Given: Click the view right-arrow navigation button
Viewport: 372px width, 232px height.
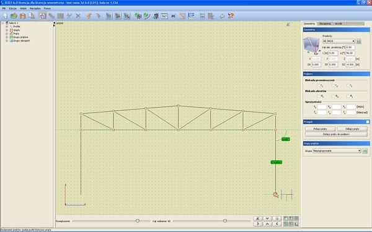Looking at the screenshot, I should point(258,224).
